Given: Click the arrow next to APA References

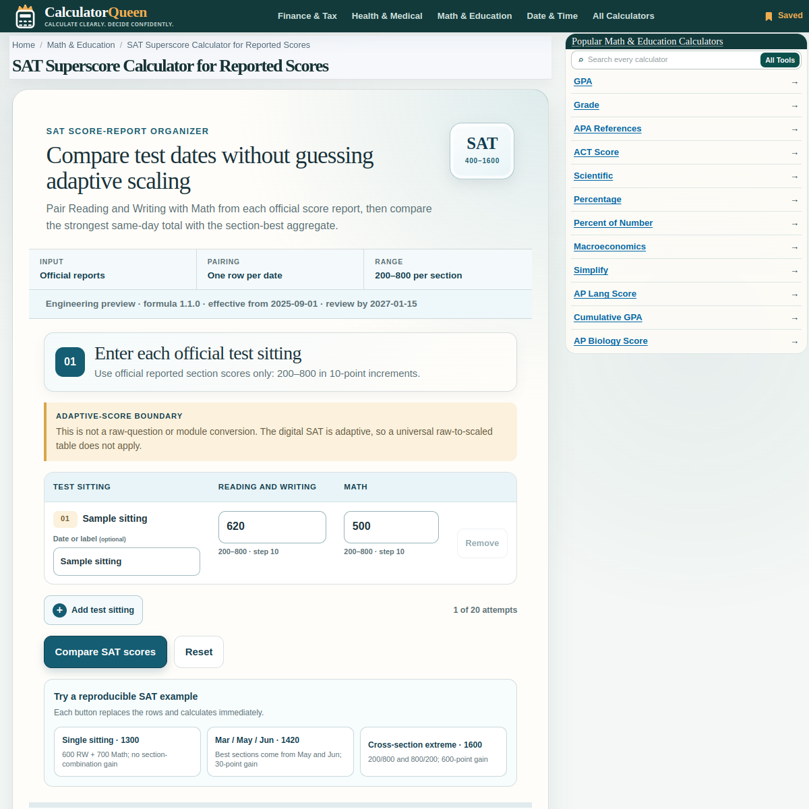Looking at the screenshot, I should (794, 129).
